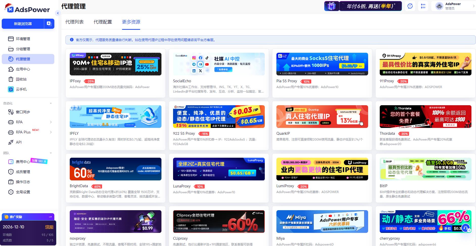Open 全局设置 global settings

23,192
